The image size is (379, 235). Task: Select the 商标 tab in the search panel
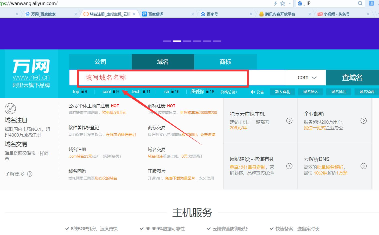coord(225,62)
